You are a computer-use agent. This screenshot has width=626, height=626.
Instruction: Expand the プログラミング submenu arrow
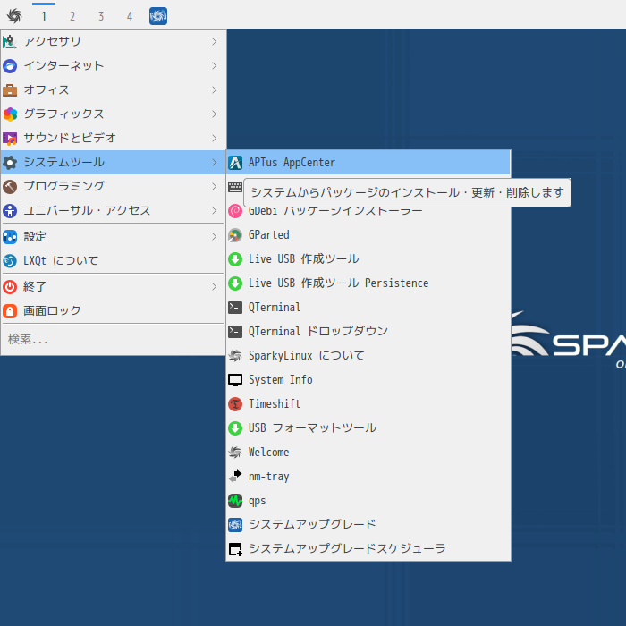[215, 186]
